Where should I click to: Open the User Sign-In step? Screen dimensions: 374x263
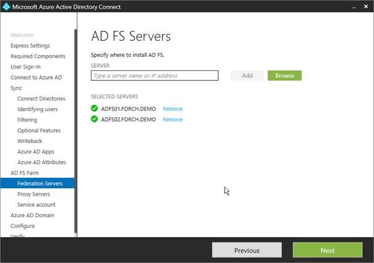coord(25,67)
